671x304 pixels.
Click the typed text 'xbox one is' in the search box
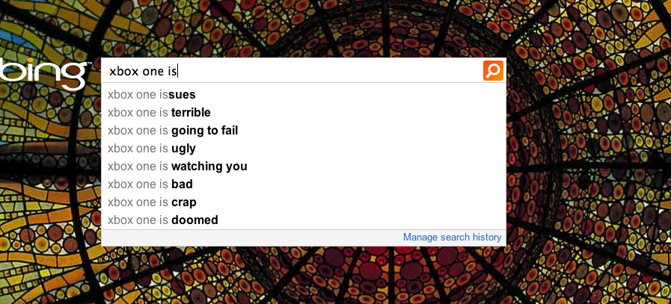pyautogui.click(x=143, y=71)
